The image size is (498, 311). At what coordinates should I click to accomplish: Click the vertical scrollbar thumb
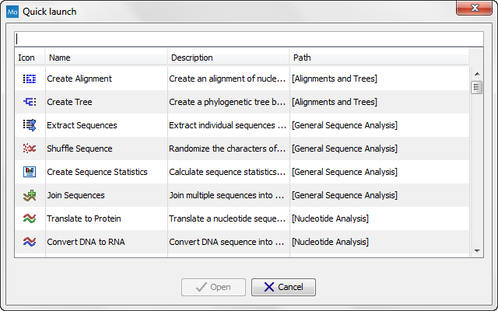pyautogui.click(x=477, y=87)
